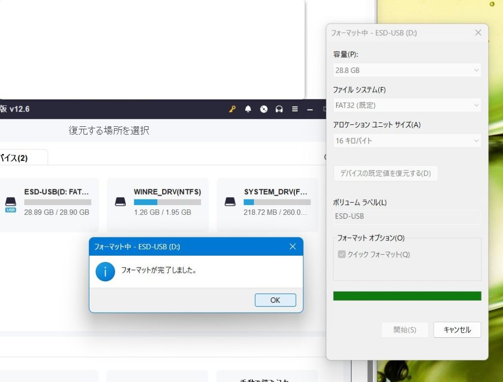Screen dimensions: 503x382
Task: Click the blue info icon in dialog
Action: (x=105, y=271)
